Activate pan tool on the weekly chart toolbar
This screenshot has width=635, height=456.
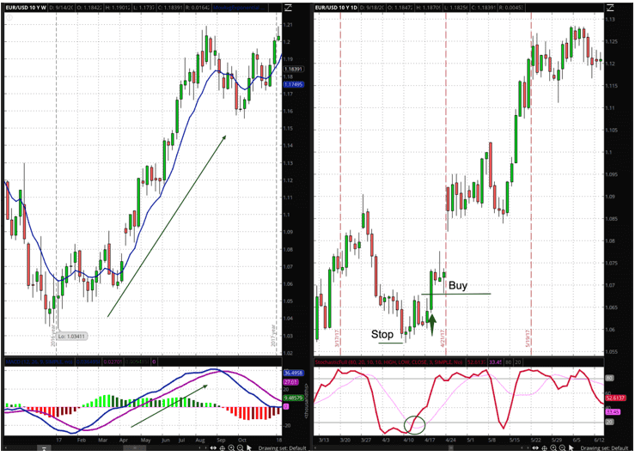pos(213,448)
